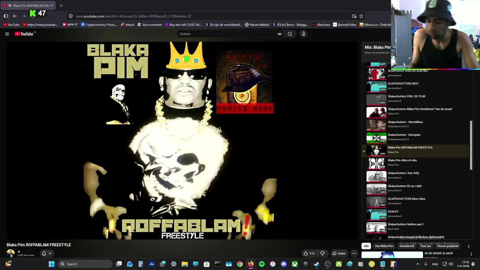Open the YouTube guide hamburger menu
The image size is (480, 270).
click(7, 34)
